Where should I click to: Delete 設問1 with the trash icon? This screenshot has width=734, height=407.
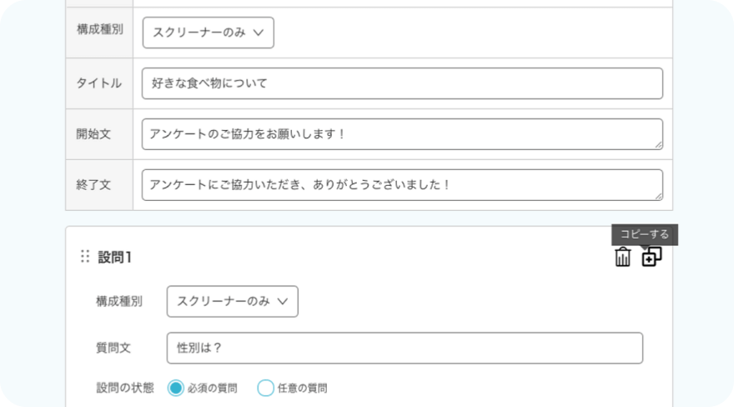(x=623, y=257)
